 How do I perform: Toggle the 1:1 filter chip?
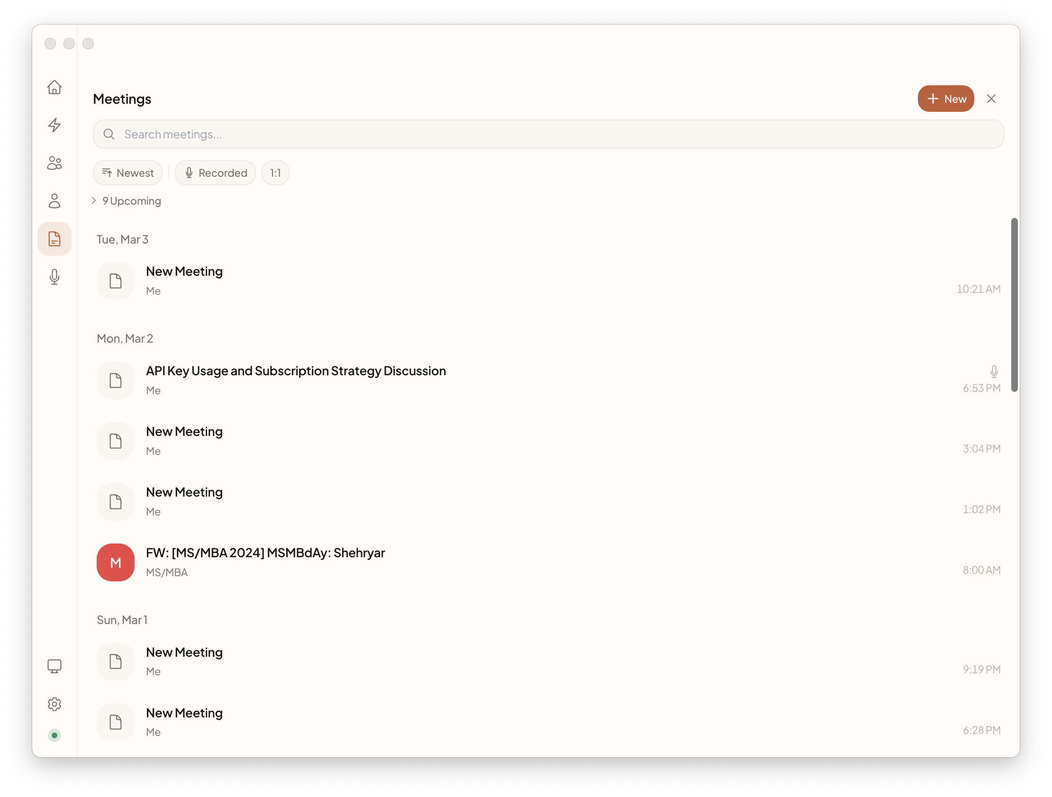click(275, 172)
